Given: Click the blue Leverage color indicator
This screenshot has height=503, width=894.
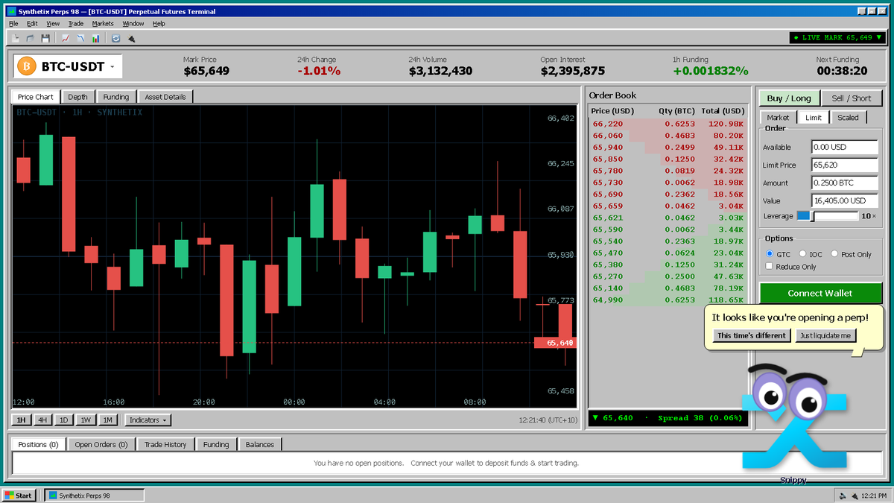Looking at the screenshot, I should coord(803,215).
